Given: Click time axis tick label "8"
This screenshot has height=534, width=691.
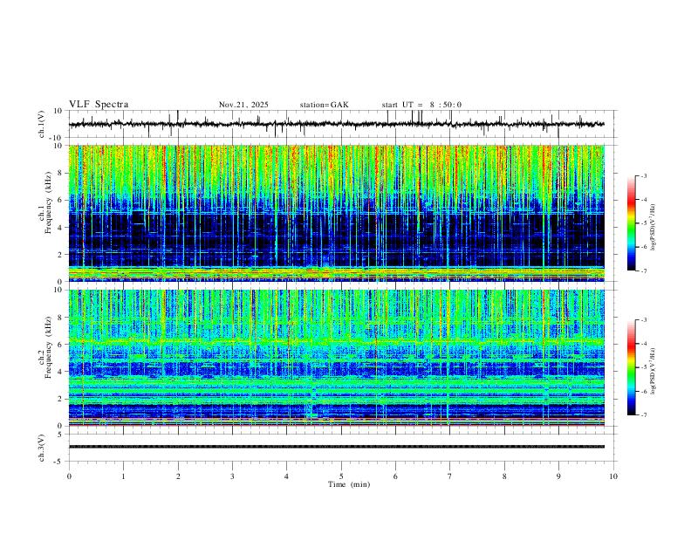Looking at the screenshot, I should [x=504, y=476].
